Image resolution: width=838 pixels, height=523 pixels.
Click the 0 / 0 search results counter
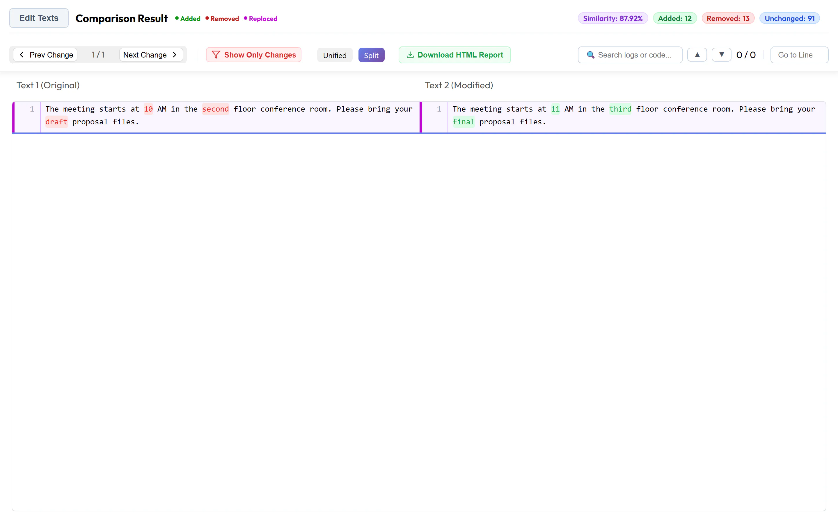746,55
